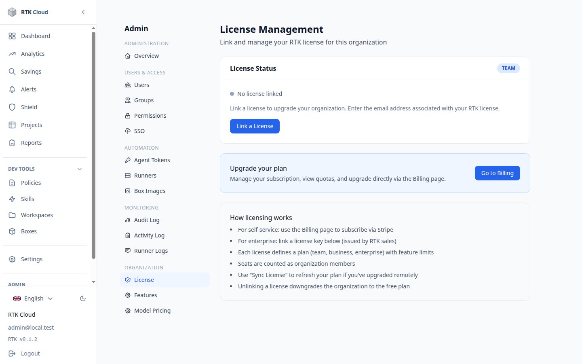
Task: Click the Savings magnifier icon
Action: (x=12, y=72)
